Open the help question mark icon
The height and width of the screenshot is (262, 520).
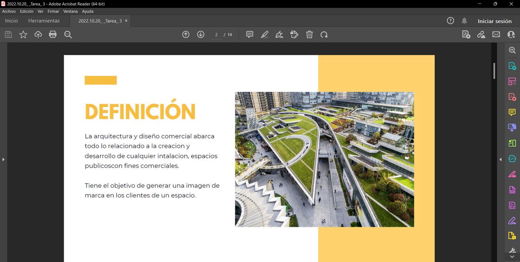[x=450, y=21]
